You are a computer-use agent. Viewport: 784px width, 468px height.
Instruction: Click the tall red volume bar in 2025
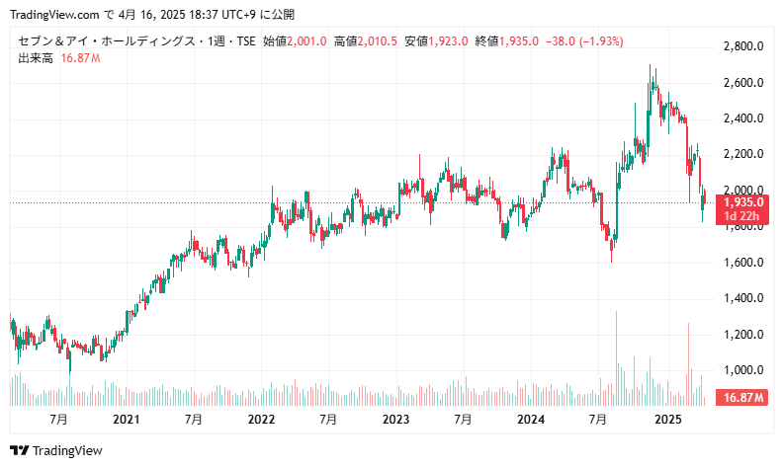click(688, 364)
